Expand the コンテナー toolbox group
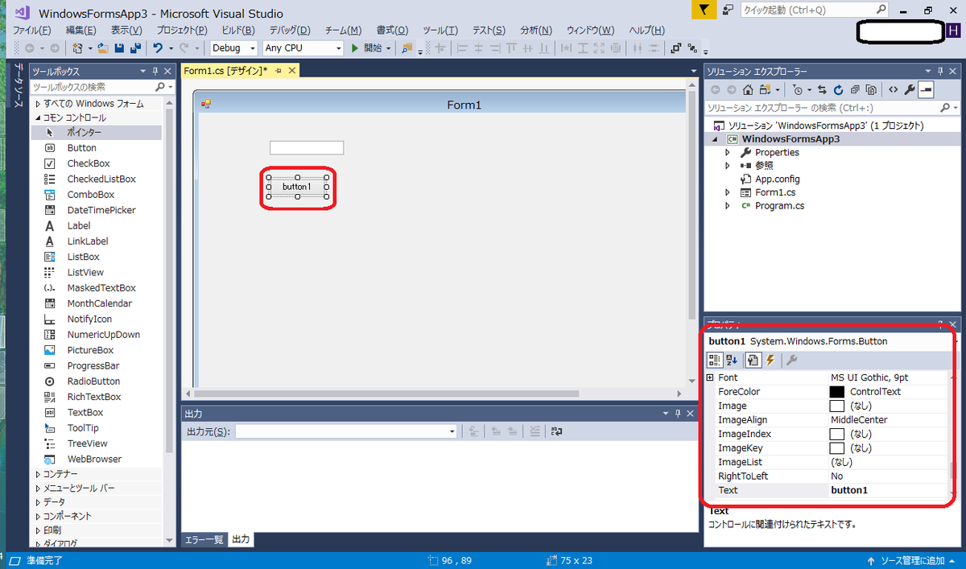The height and width of the screenshot is (569, 966). pyautogui.click(x=38, y=475)
